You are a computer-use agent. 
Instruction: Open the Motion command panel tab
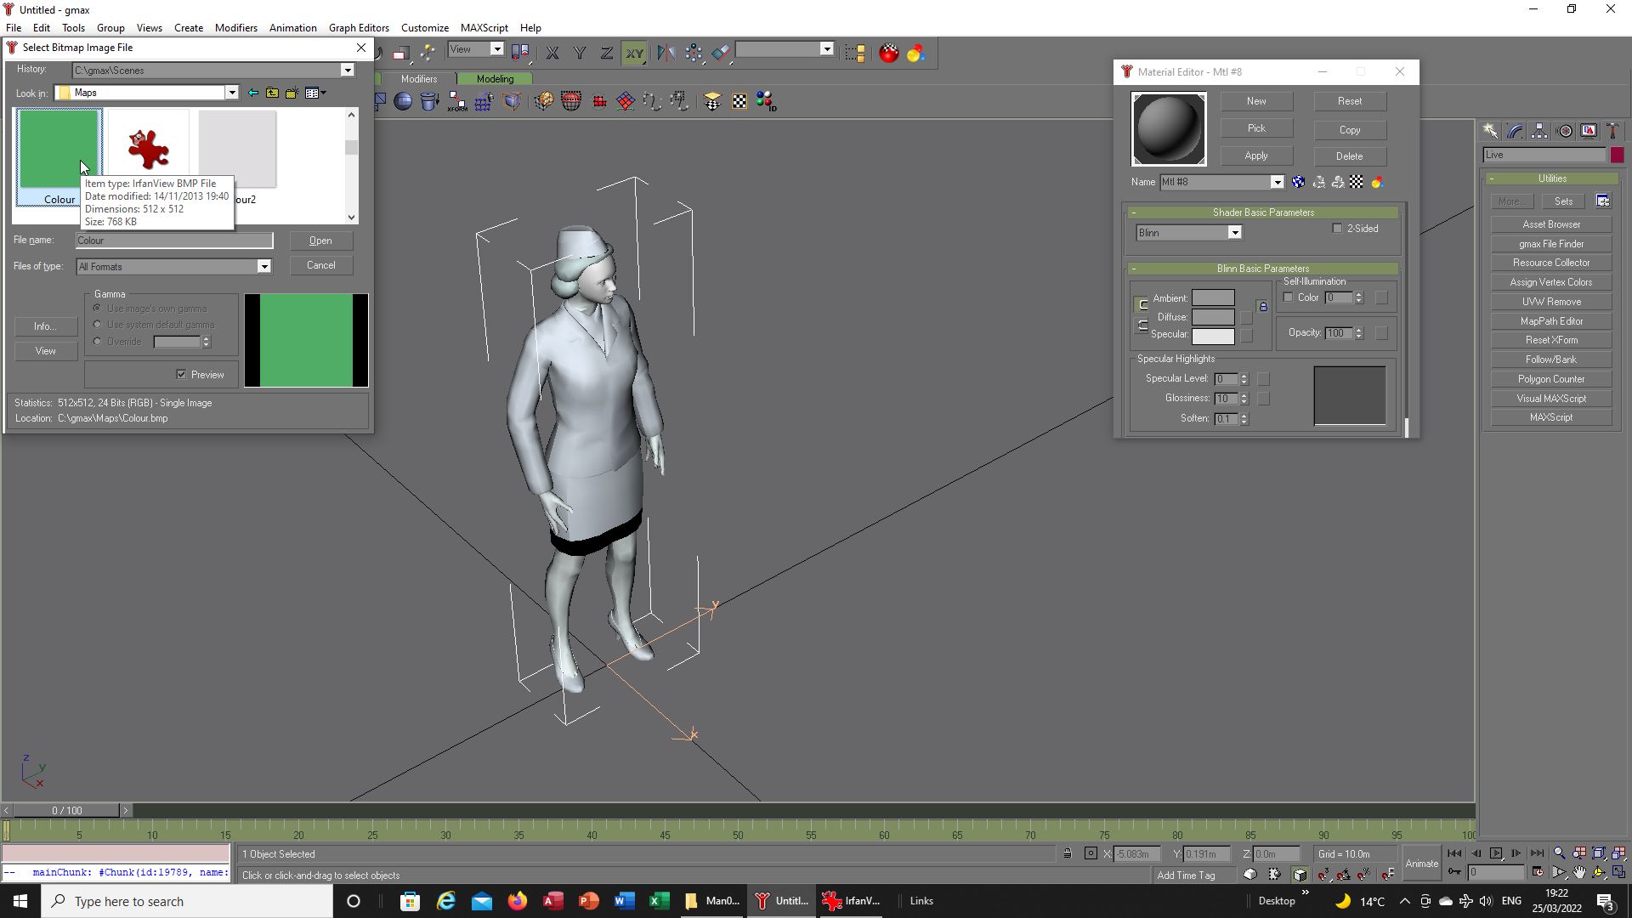1564,131
